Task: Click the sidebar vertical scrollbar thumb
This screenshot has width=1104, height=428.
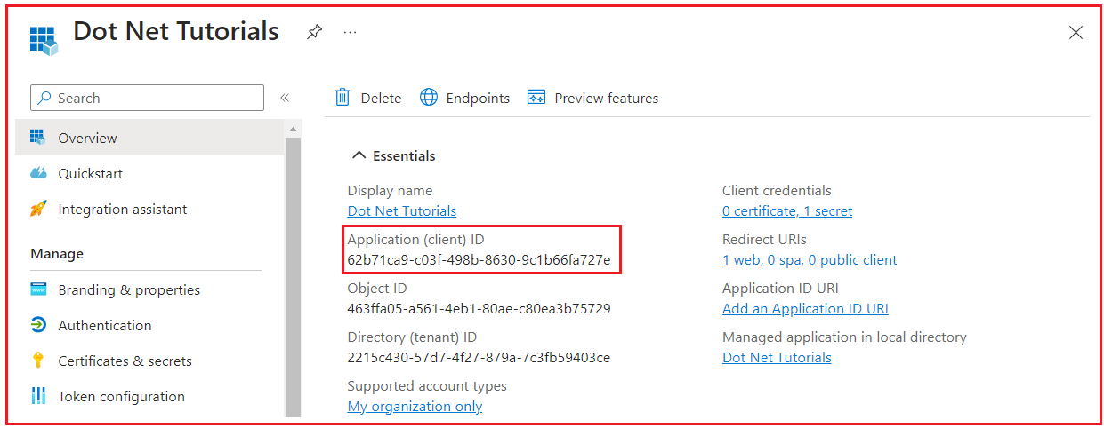Action: point(293,277)
